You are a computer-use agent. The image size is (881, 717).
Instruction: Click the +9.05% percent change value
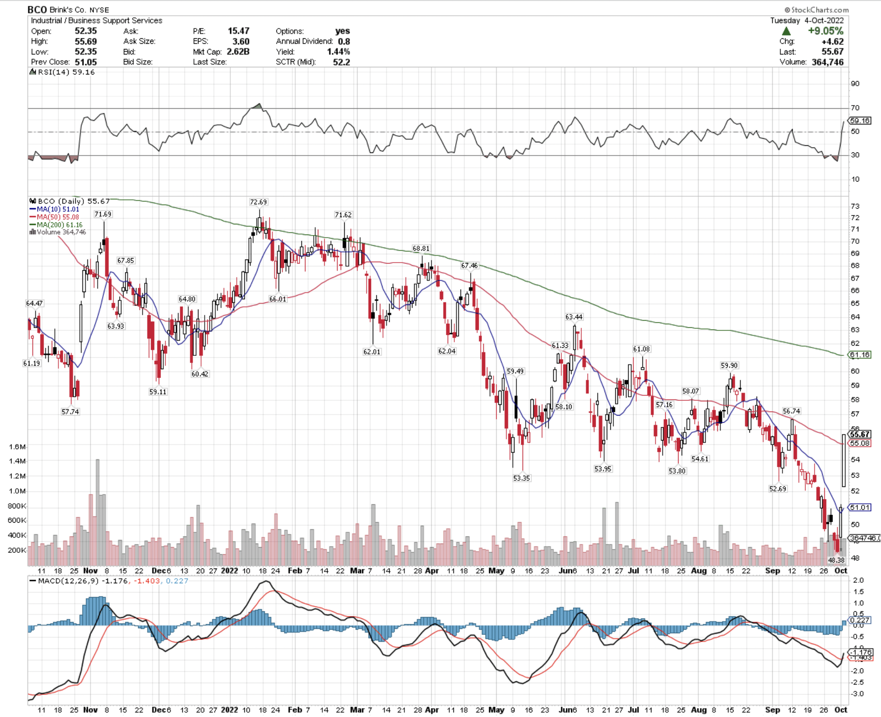[825, 31]
